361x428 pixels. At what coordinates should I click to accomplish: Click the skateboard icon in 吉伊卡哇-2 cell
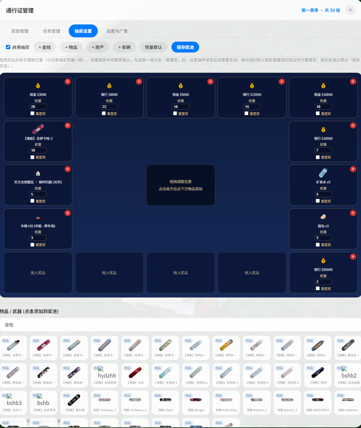click(38, 129)
